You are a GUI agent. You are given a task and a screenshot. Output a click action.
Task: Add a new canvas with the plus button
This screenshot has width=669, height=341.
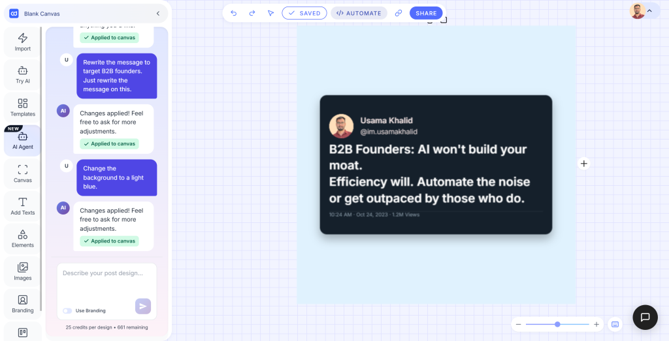point(583,164)
